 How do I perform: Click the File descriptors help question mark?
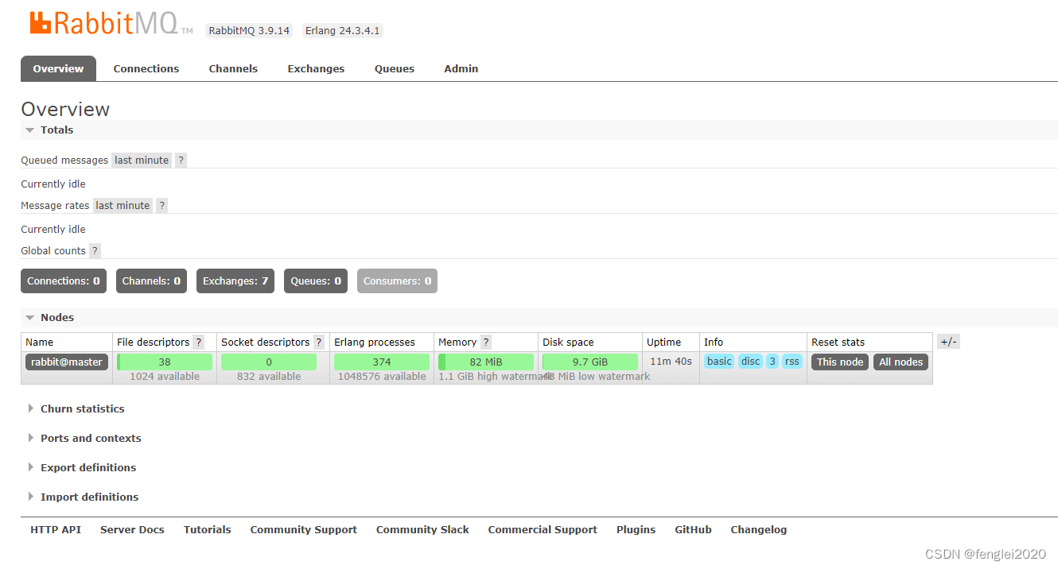pos(199,343)
